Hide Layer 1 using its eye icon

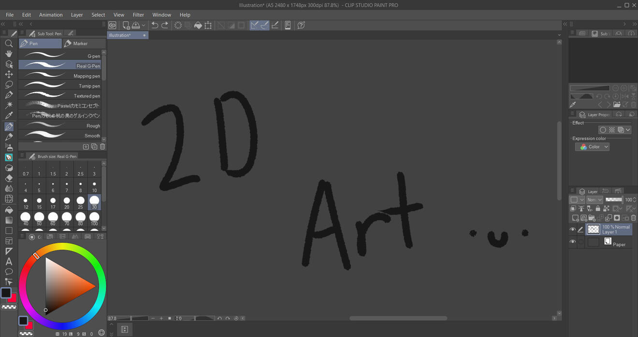(x=573, y=230)
